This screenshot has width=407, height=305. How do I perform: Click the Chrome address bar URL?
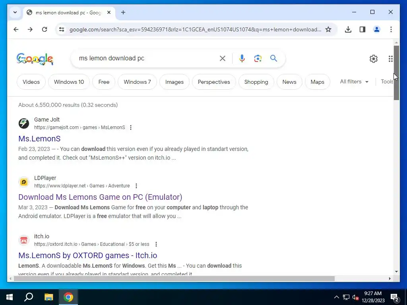coord(195,29)
